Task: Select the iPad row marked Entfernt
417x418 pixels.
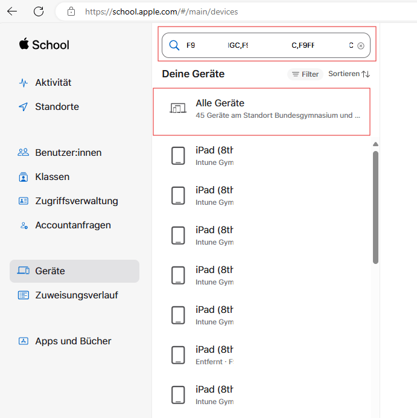Action: [x=263, y=355]
